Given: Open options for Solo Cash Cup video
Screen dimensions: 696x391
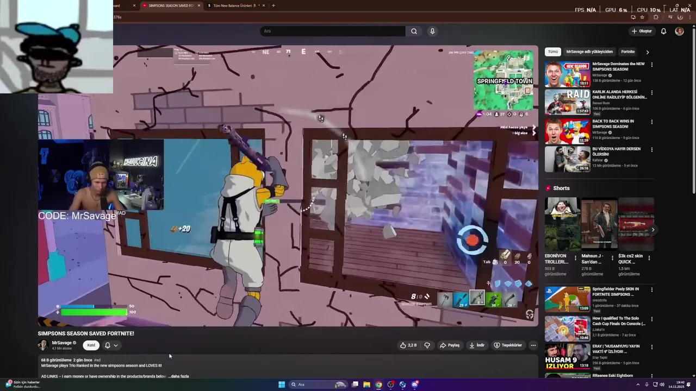Looking at the screenshot, I should click(651, 319).
